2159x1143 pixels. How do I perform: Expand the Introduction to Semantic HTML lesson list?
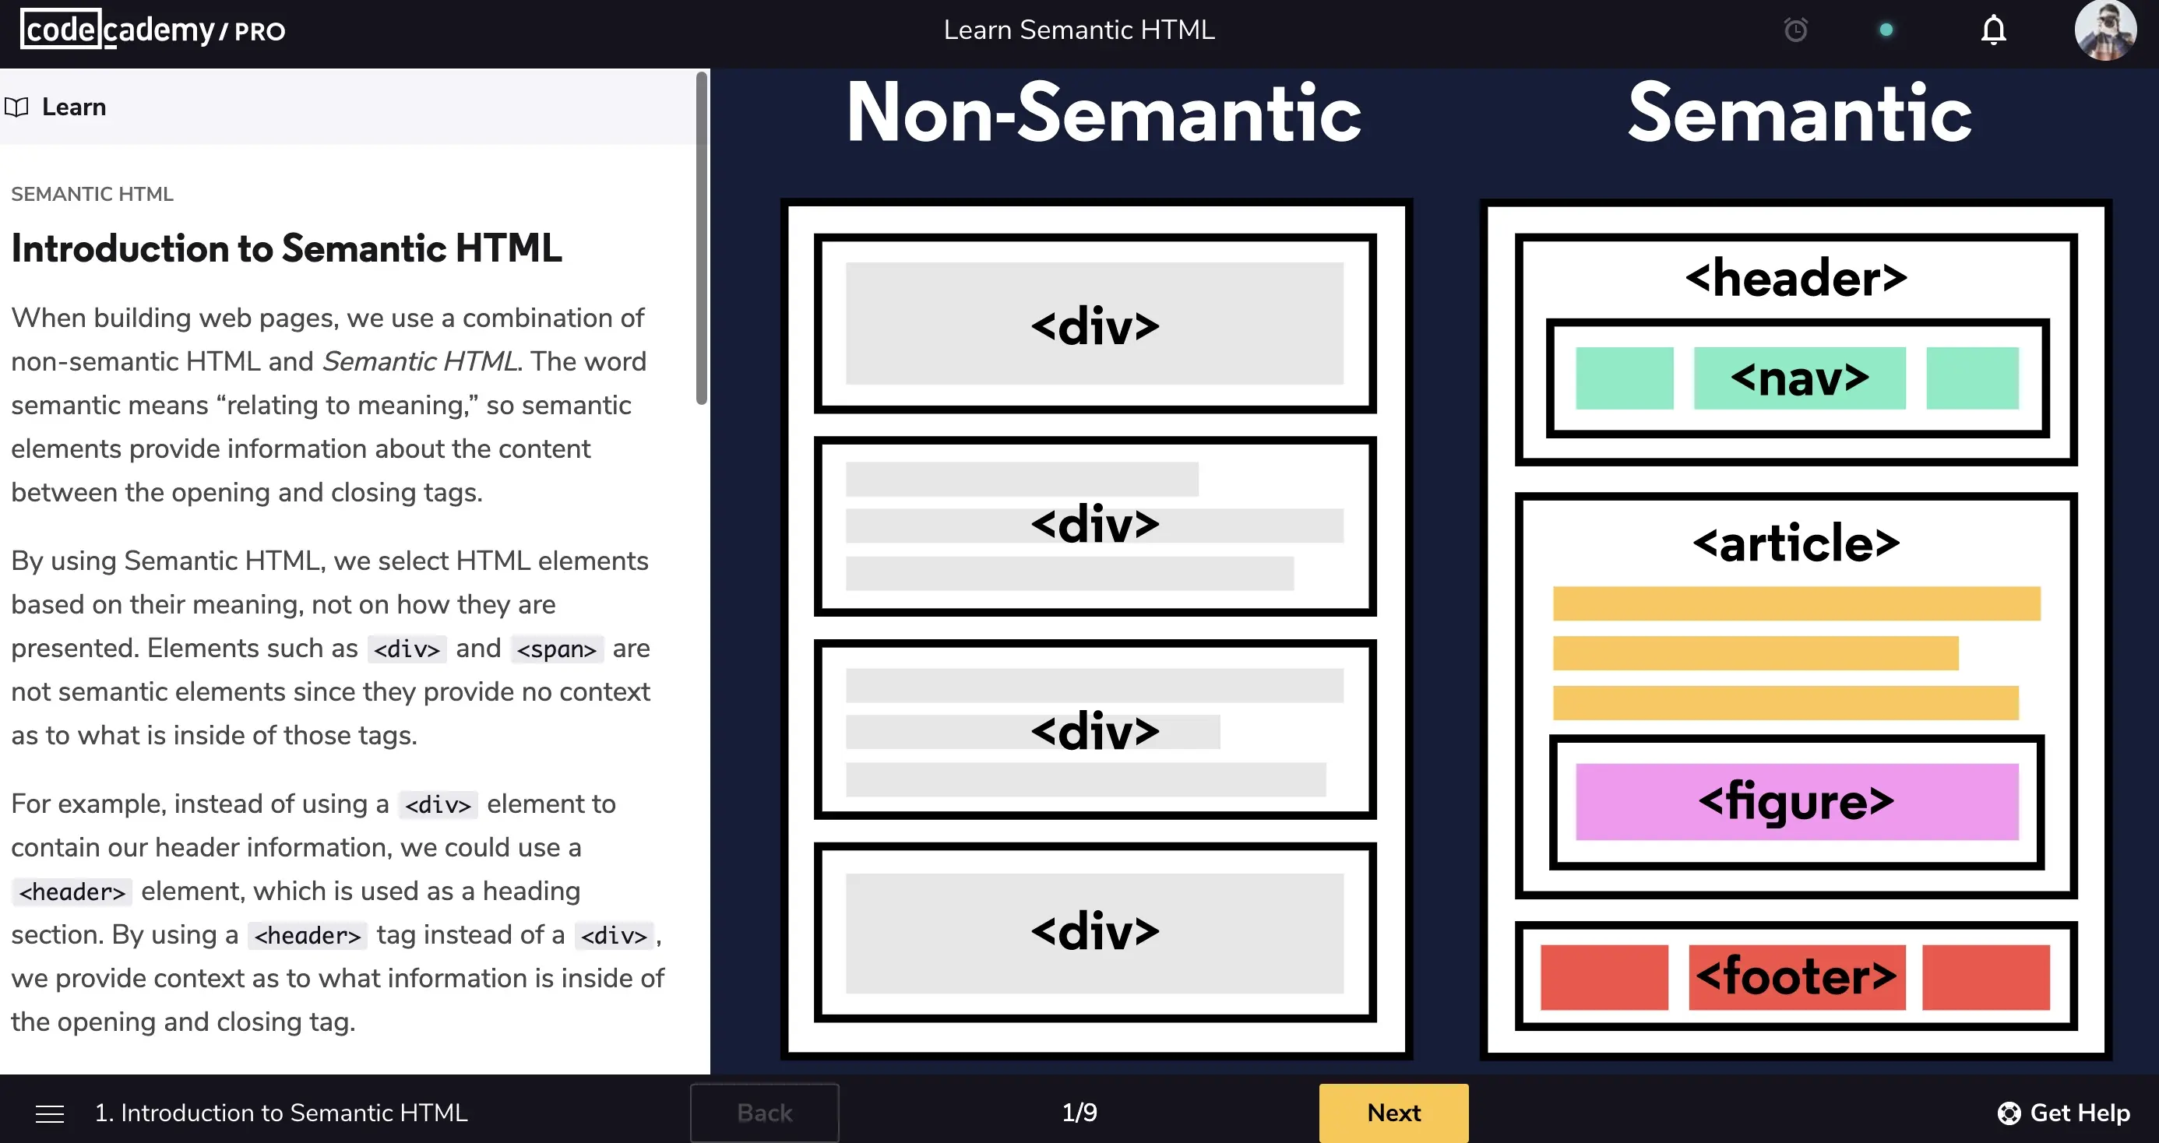(280, 1113)
